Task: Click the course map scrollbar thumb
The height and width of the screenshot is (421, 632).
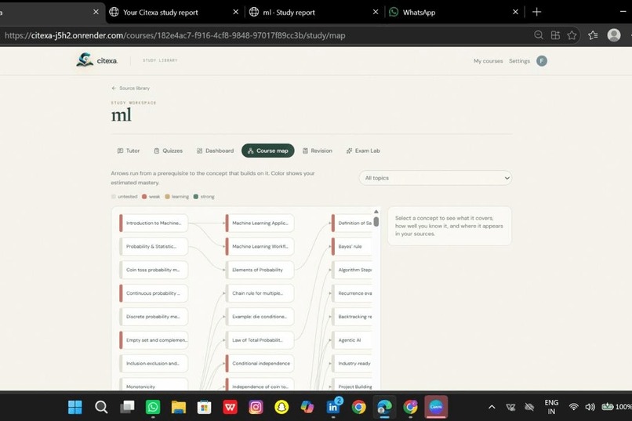Action: 376,222
